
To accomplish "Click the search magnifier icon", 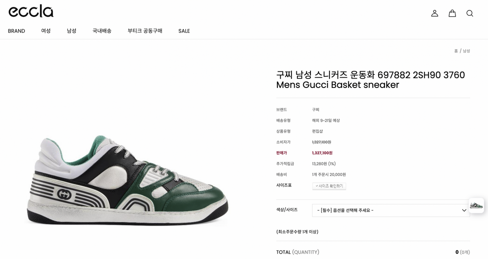I will [x=469, y=14].
